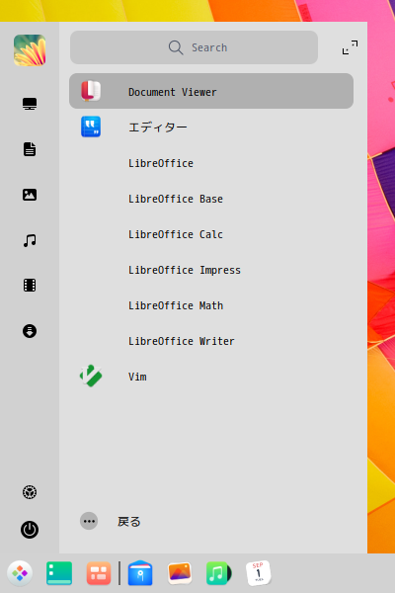Open the Documents folder sidebar icon
395x593 pixels.
pos(30,149)
